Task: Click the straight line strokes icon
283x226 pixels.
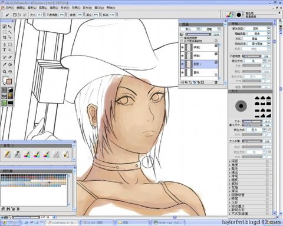Action: pos(19,15)
